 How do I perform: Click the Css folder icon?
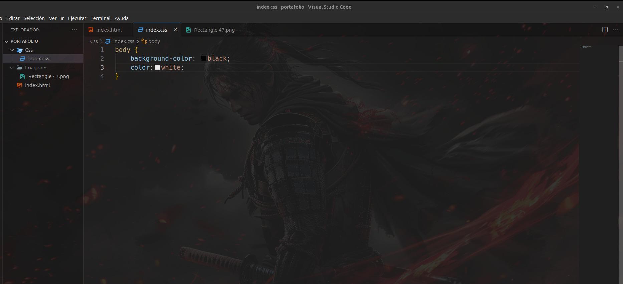click(x=20, y=50)
